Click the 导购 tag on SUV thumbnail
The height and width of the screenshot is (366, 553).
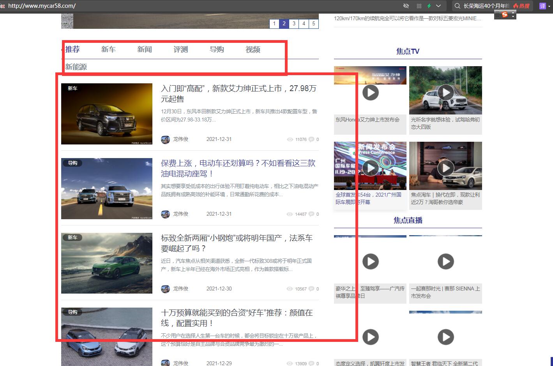click(x=72, y=163)
